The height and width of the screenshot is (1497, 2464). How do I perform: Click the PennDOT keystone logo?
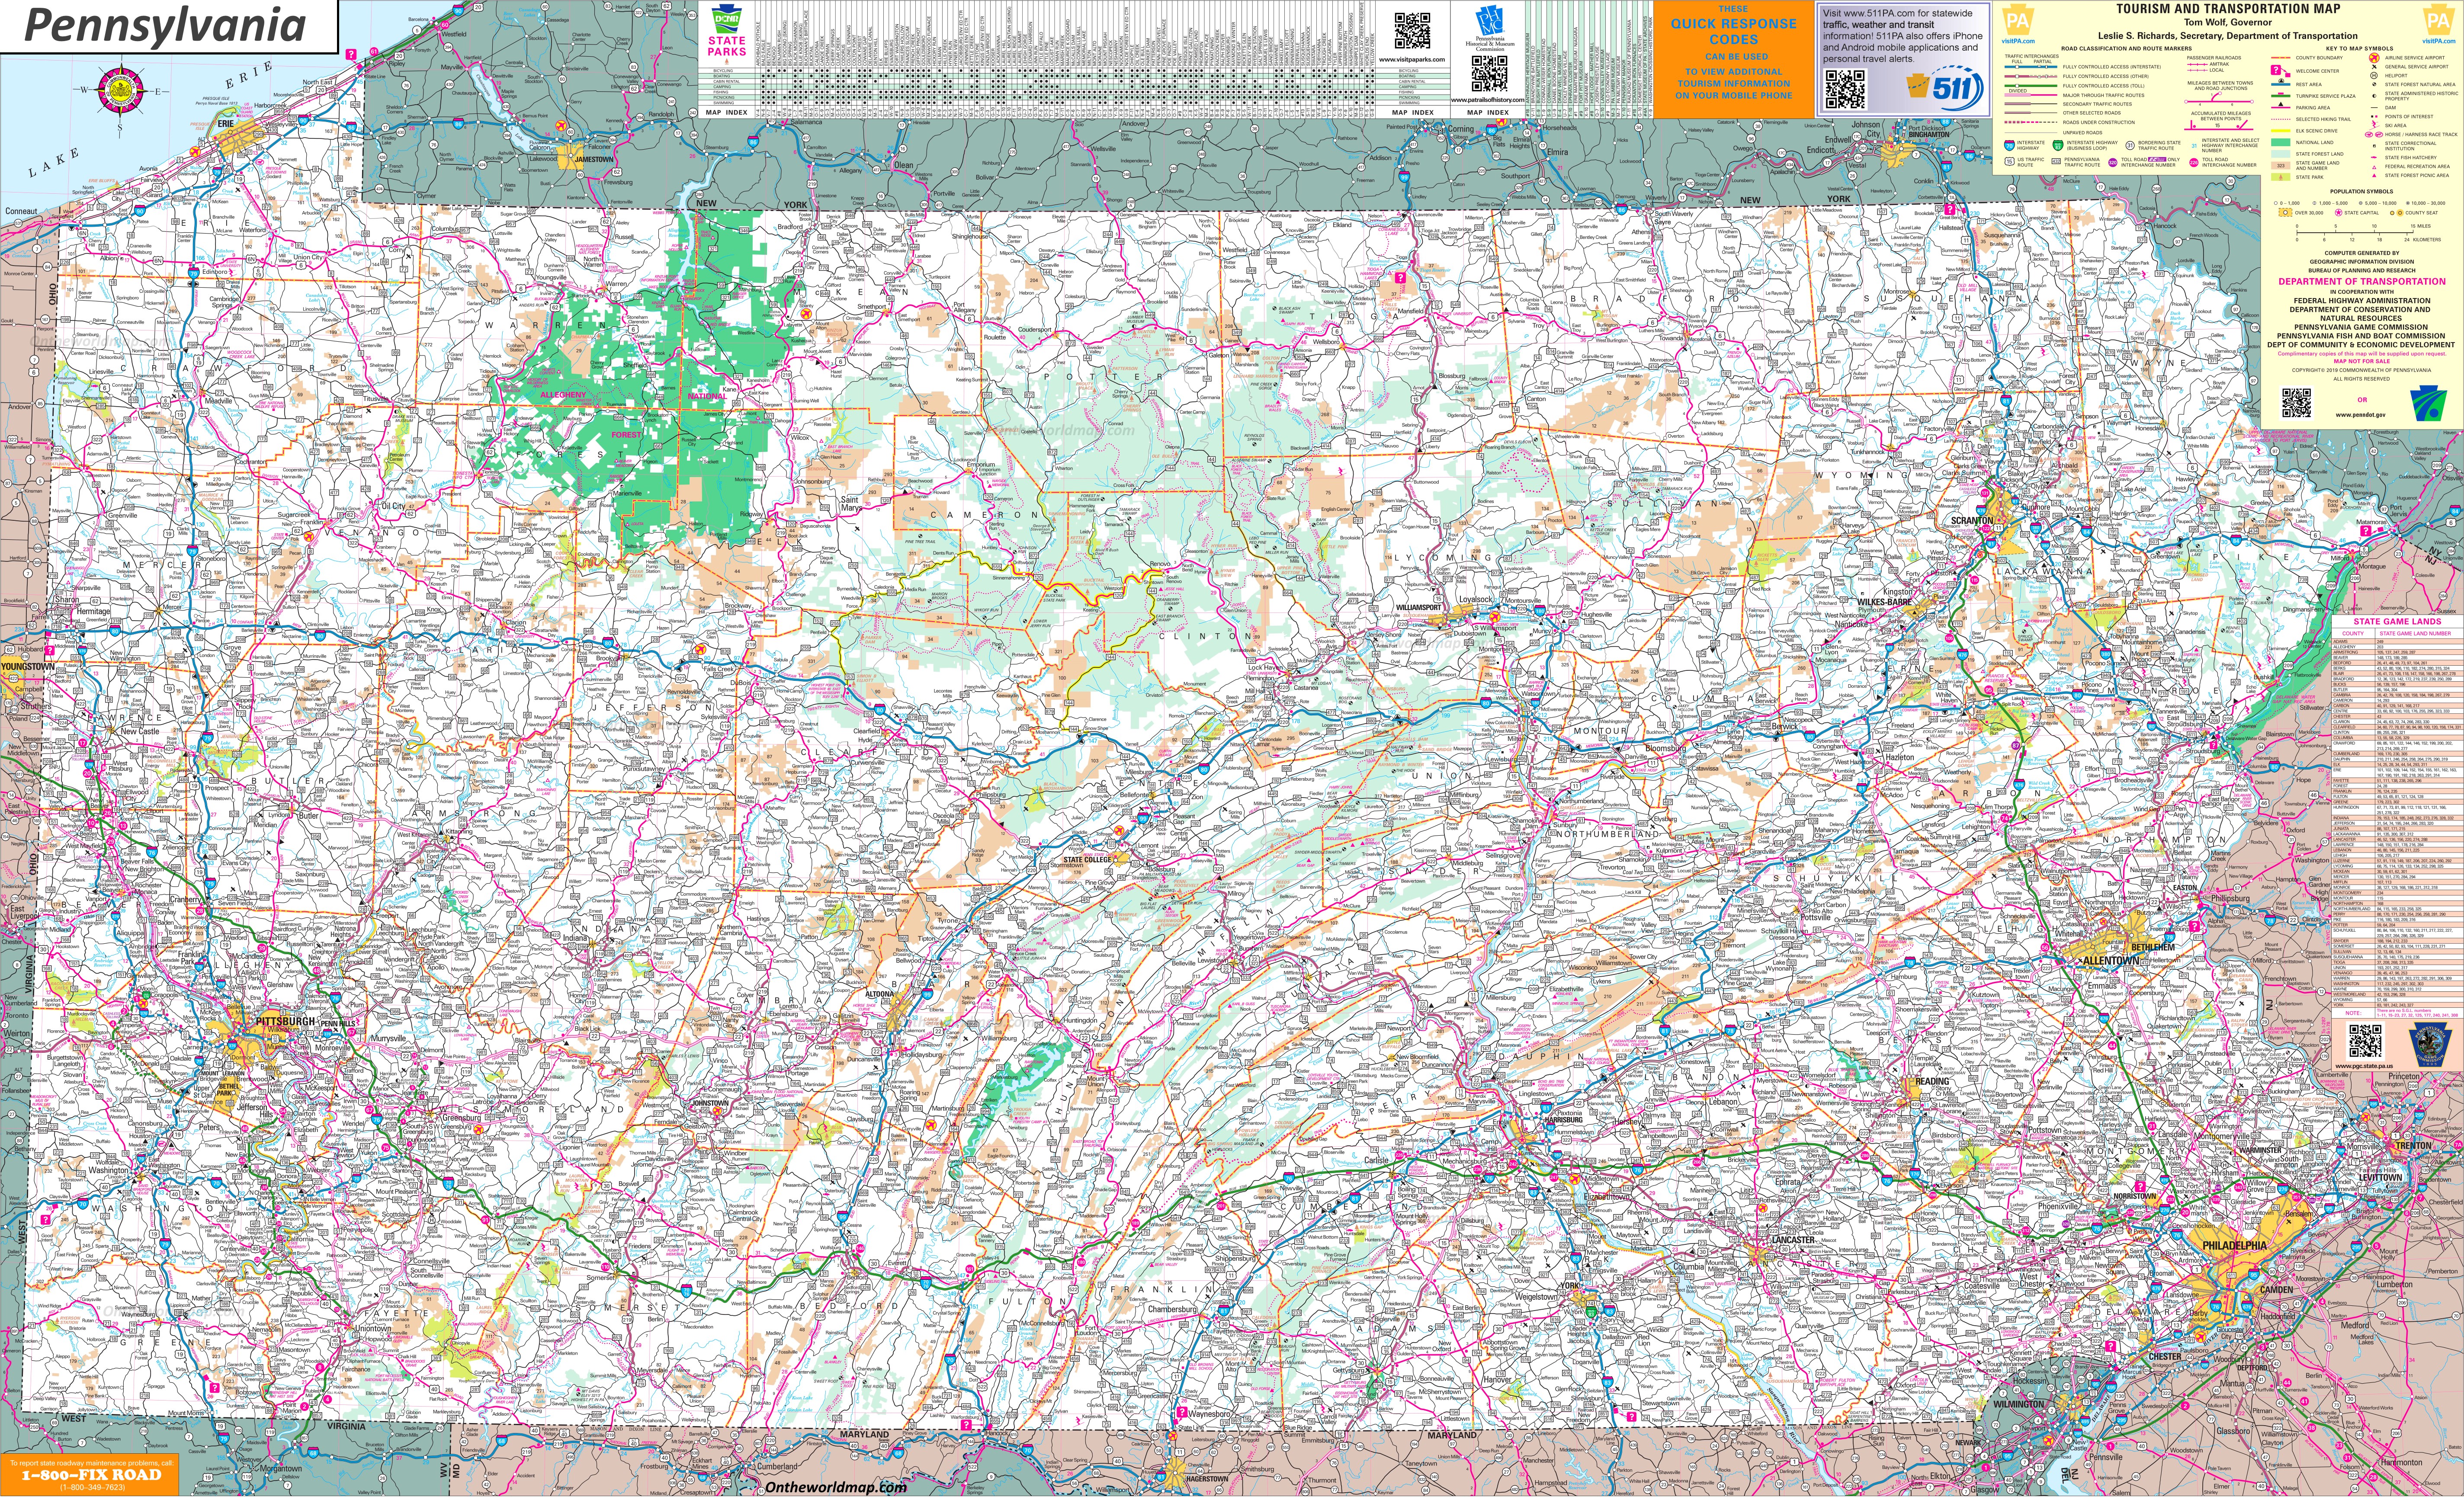point(2428,403)
